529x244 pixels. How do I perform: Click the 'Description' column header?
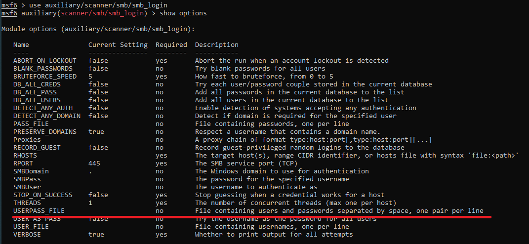click(x=216, y=45)
